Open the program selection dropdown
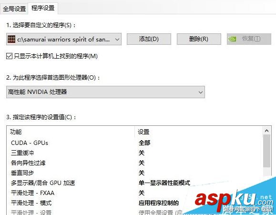 pos(64,39)
